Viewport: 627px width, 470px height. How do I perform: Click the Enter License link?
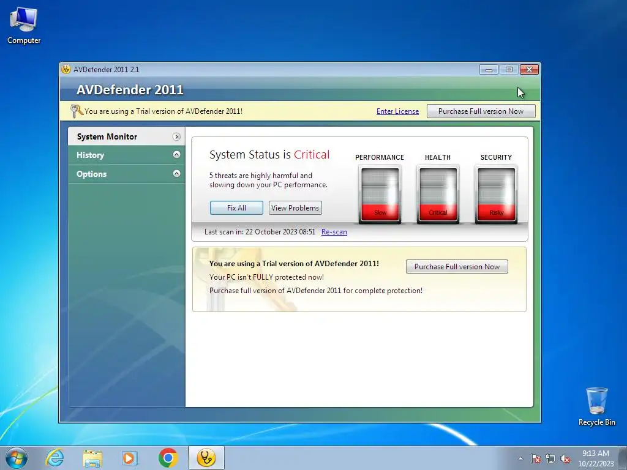[x=397, y=111]
